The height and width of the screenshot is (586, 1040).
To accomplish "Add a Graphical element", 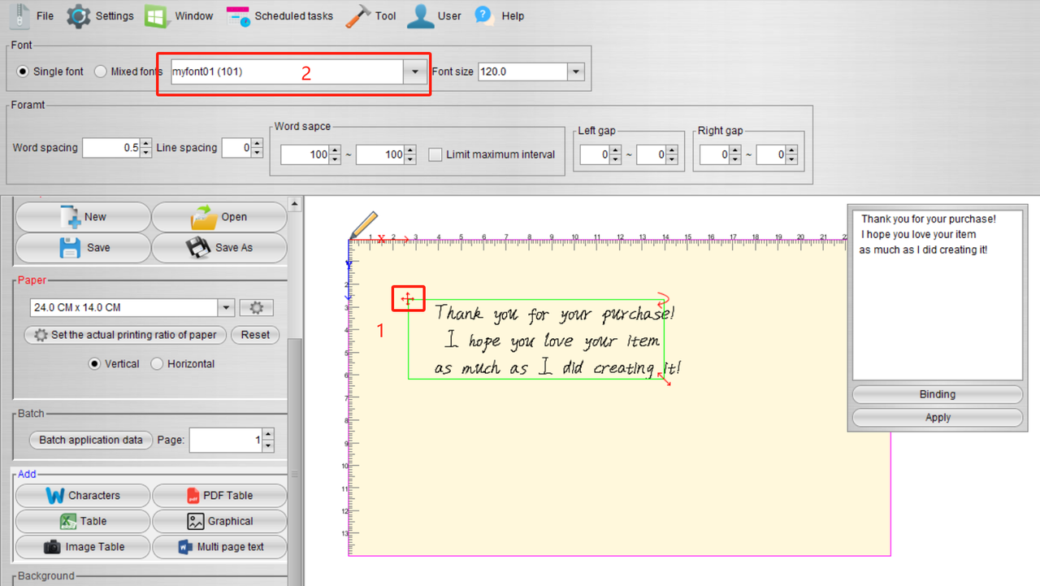I will tap(219, 521).
